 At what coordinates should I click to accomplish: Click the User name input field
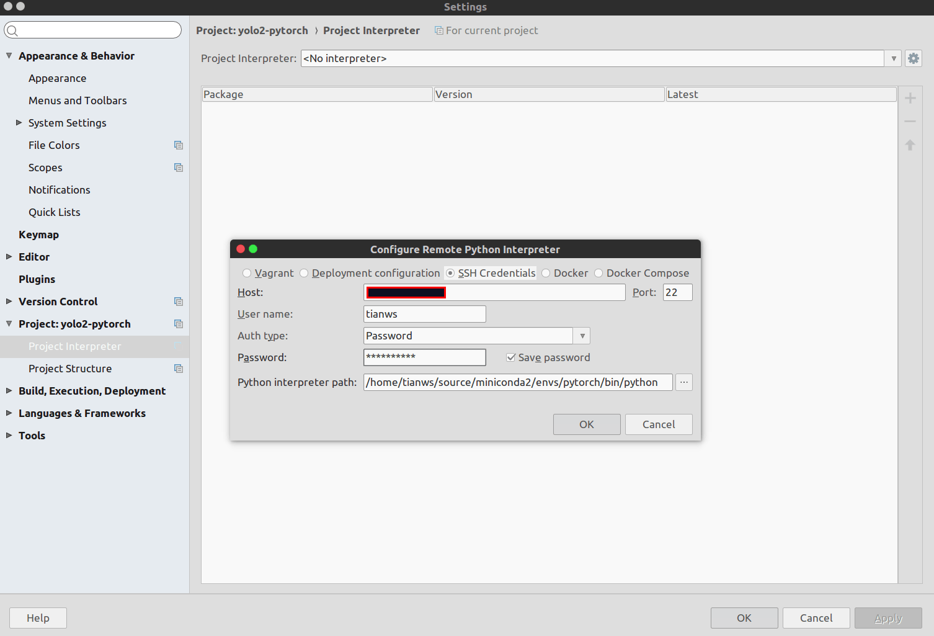[424, 314]
